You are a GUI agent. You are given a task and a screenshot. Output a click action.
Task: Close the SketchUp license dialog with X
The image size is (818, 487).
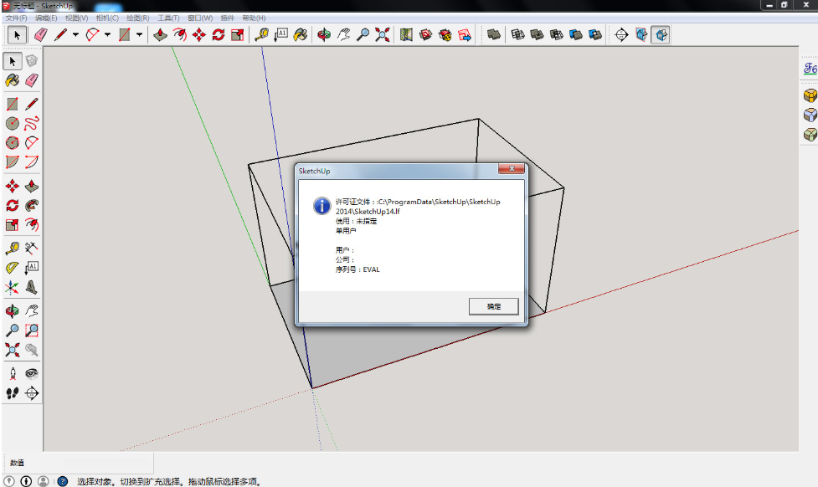coord(512,168)
